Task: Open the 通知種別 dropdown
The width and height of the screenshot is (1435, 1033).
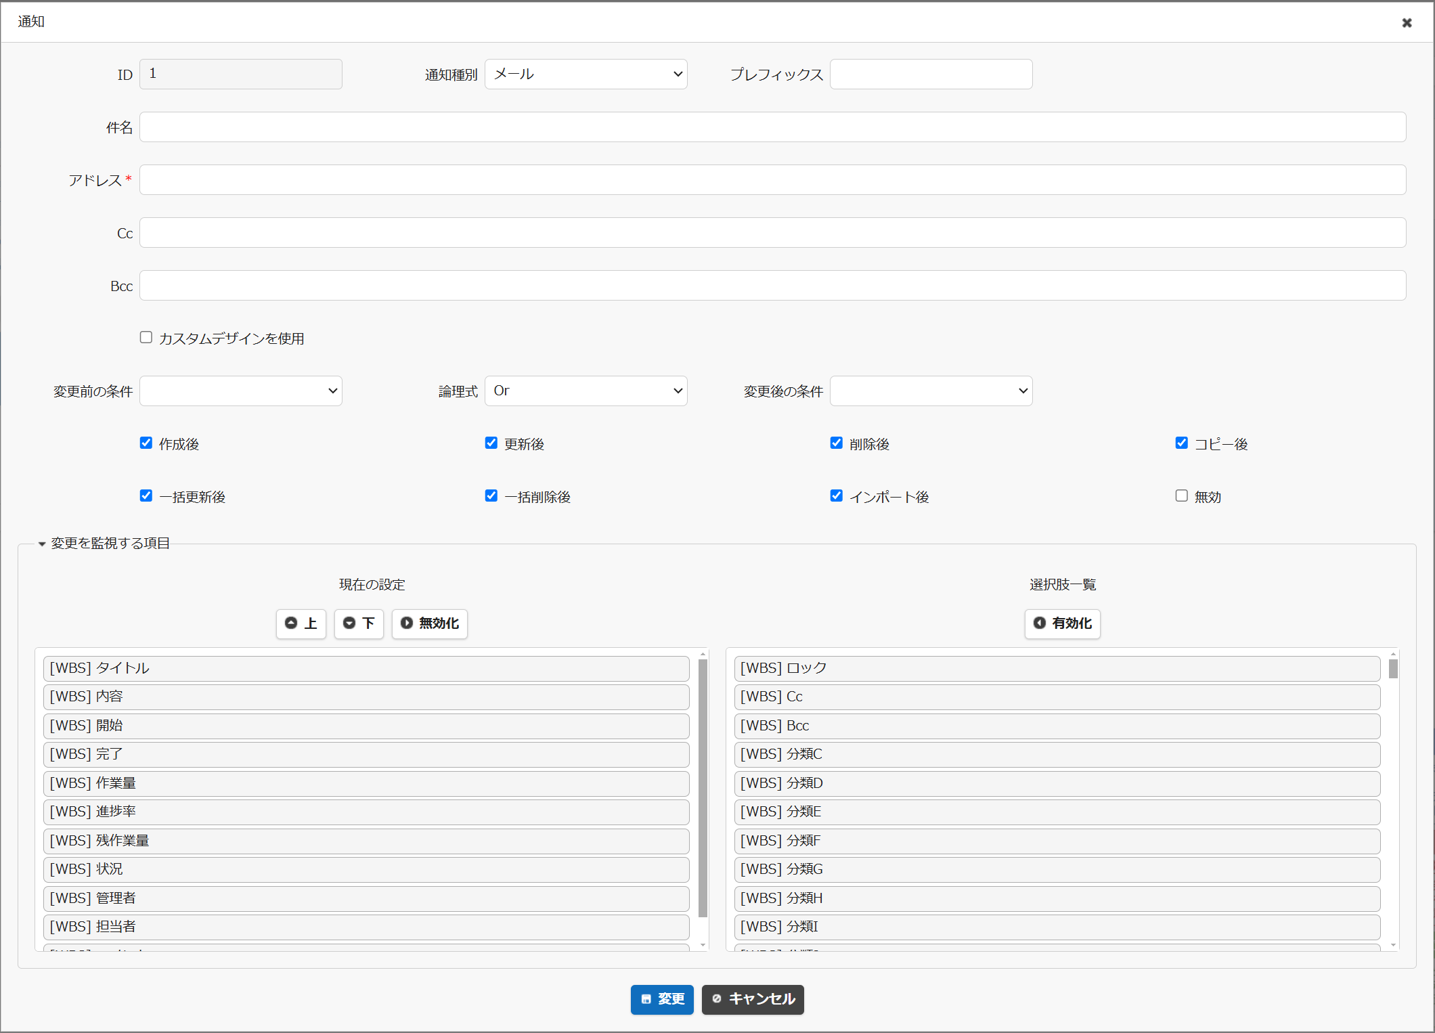Action: tap(586, 74)
